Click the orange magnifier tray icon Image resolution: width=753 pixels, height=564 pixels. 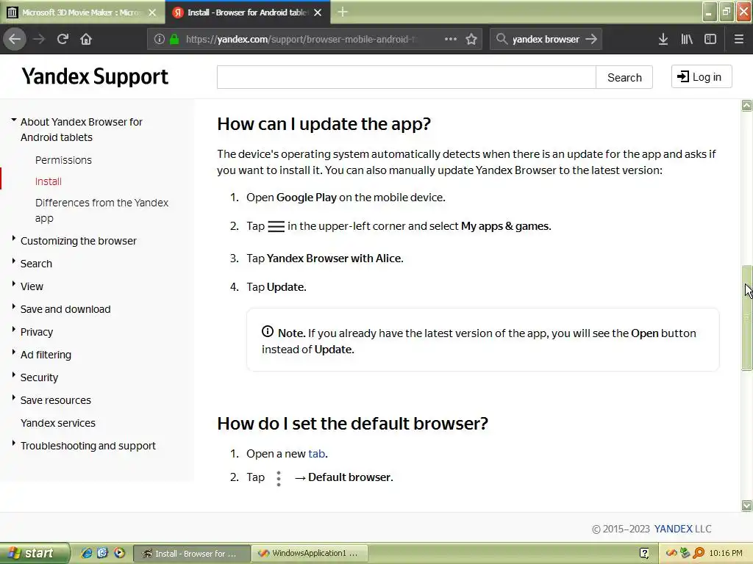(699, 554)
